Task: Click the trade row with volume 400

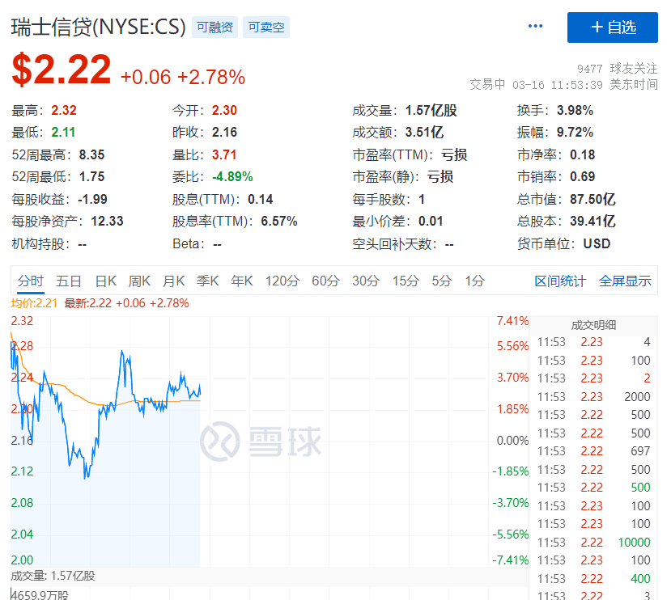Action: coord(593,579)
